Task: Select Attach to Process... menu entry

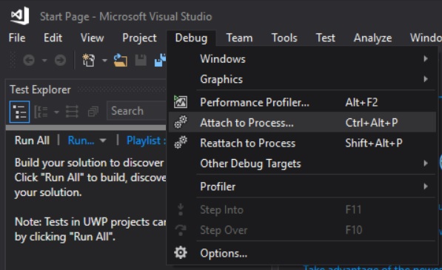Action: 302,123
